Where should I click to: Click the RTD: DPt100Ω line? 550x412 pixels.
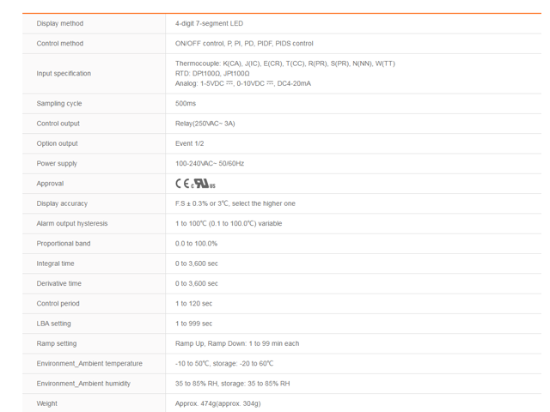point(211,73)
